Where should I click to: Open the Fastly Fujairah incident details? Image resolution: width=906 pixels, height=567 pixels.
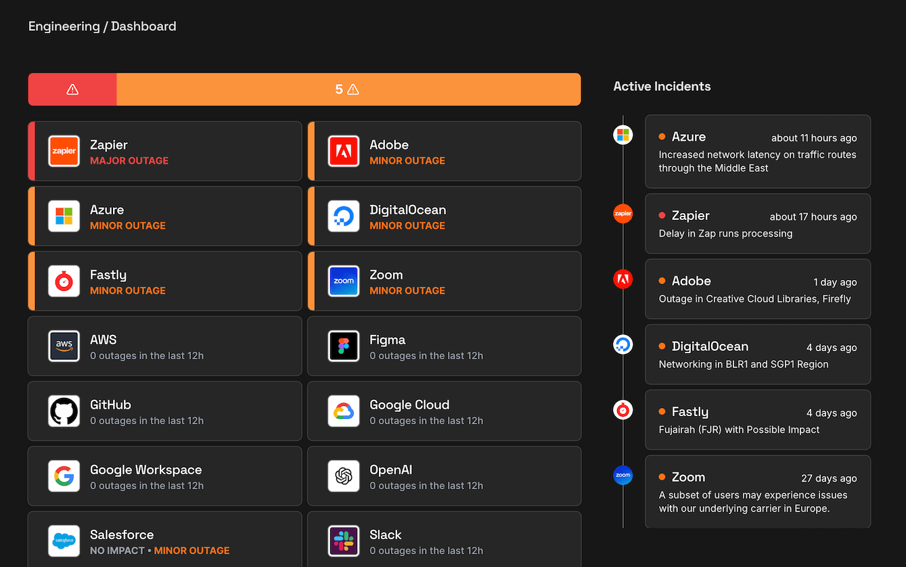(x=757, y=419)
